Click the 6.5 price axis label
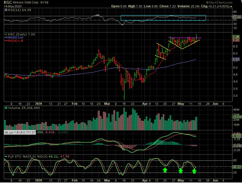 coord(235,47)
